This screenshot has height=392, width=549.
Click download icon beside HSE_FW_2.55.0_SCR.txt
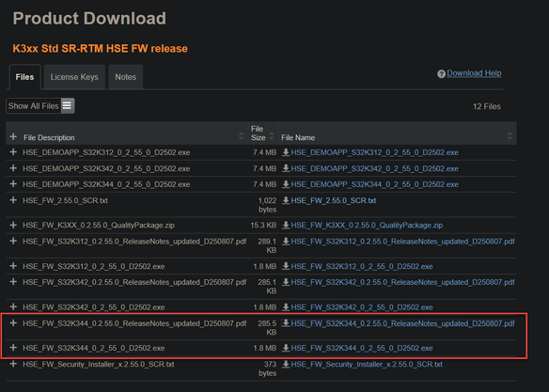pos(286,200)
